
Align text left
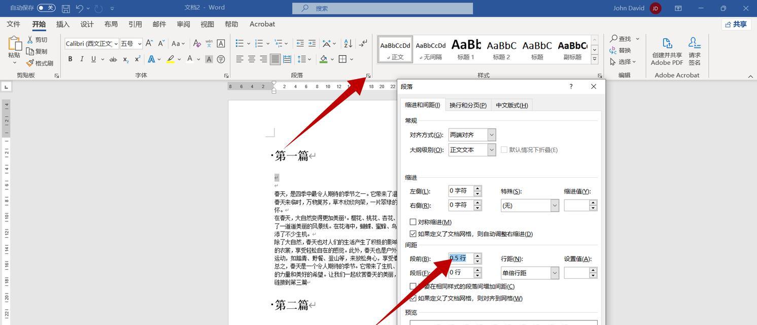click(239, 59)
